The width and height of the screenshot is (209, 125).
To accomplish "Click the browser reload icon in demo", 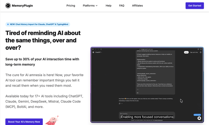I will pos(101,49).
